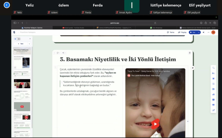Open smart layouts grid insert tool

click(213, 84)
